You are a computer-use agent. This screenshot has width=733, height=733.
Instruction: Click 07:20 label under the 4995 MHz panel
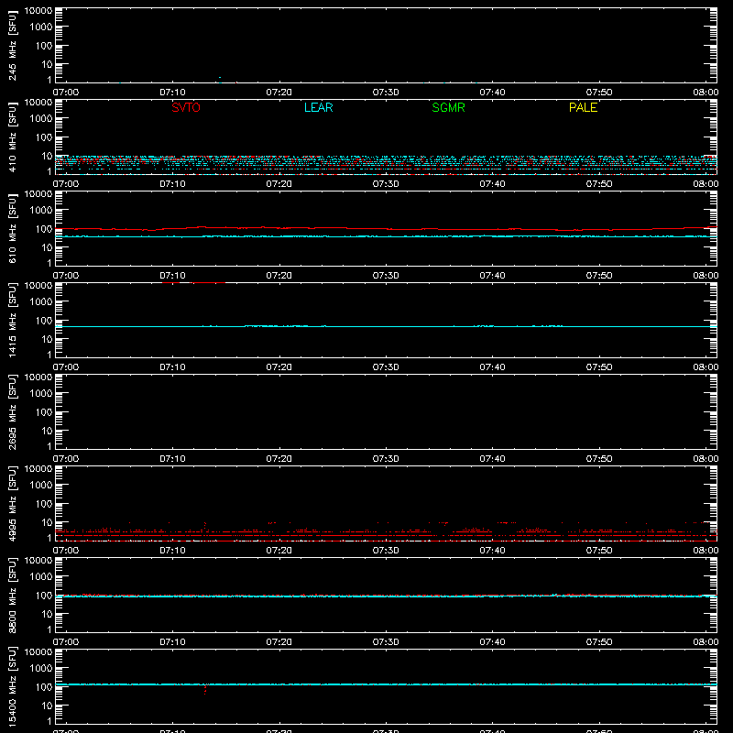(x=279, y=551)
